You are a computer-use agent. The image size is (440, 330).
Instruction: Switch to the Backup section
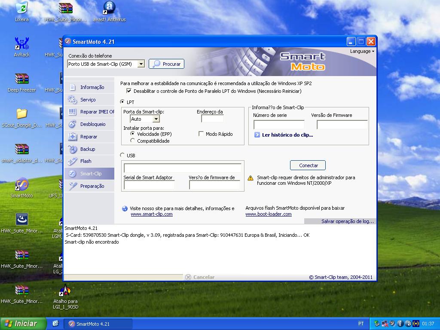point(89,149)
